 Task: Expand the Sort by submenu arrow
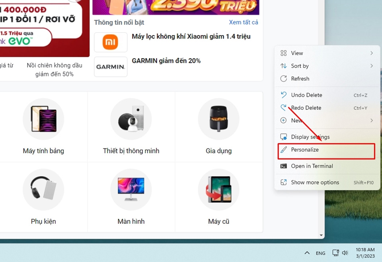tap(372, 66)
